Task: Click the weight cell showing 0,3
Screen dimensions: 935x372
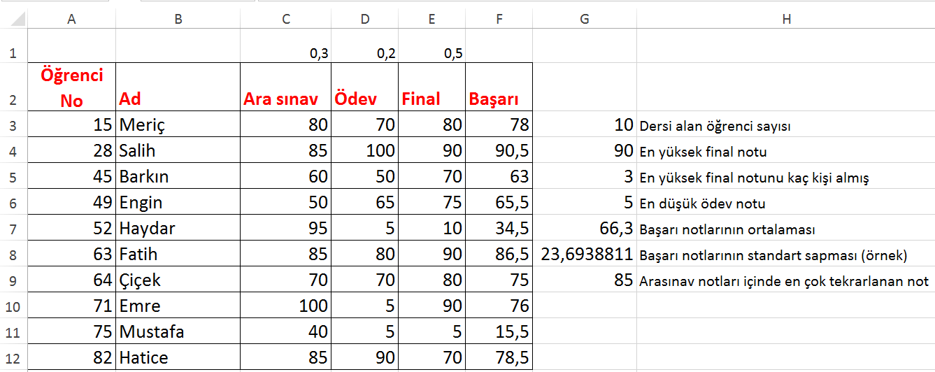Action: 286,53
